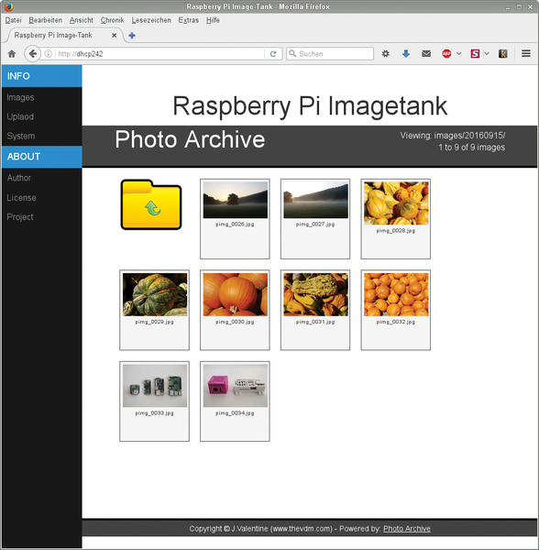Open the Datei menu
539x550 pixels.
pyautogui.click(x=14, y=20)
